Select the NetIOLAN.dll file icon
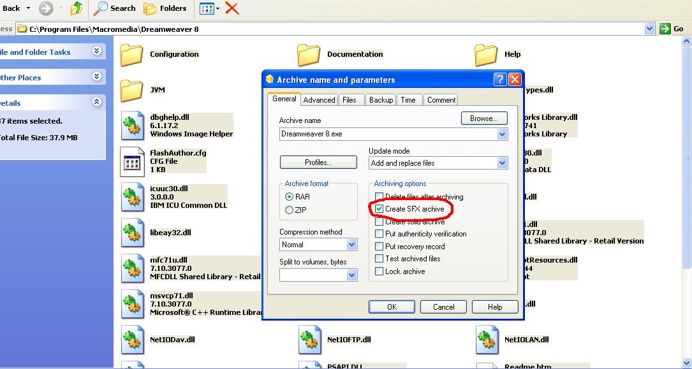692x369 pixels. pos(487,340)
